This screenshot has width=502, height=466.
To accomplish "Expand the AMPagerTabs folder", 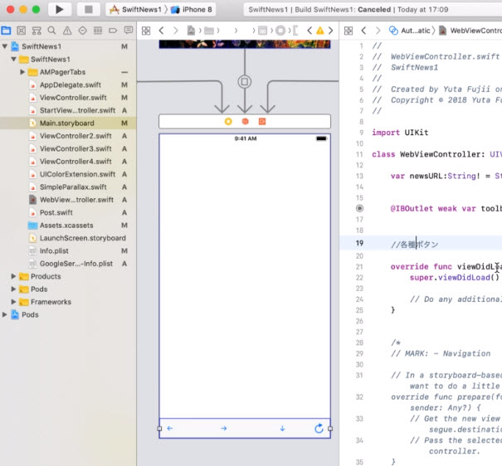I will point(22,72).
